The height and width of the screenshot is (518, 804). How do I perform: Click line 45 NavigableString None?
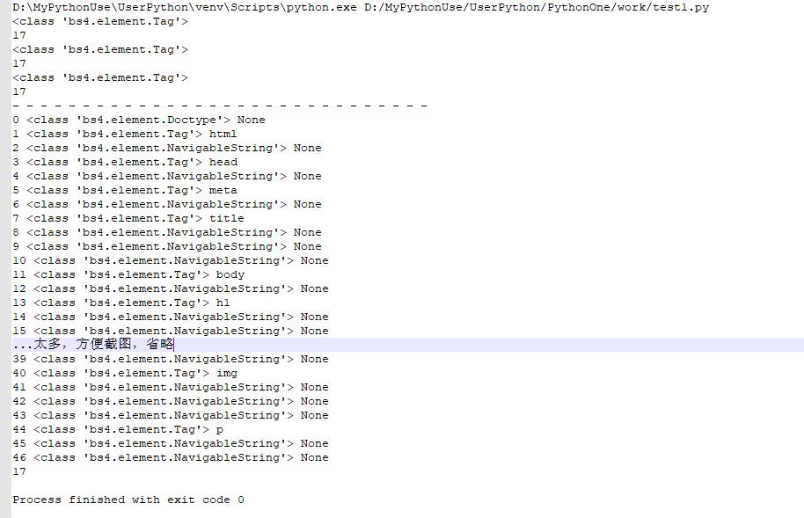click(171, 444)
